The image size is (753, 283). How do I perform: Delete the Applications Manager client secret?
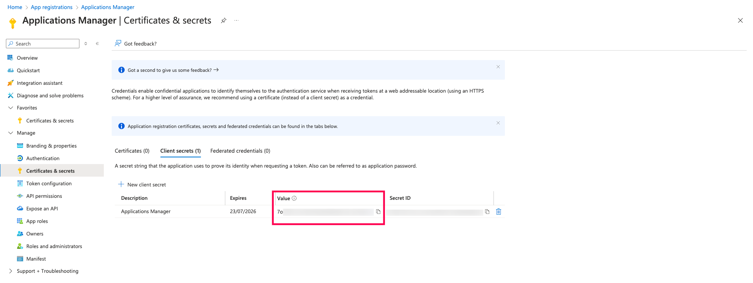(499, 212)
